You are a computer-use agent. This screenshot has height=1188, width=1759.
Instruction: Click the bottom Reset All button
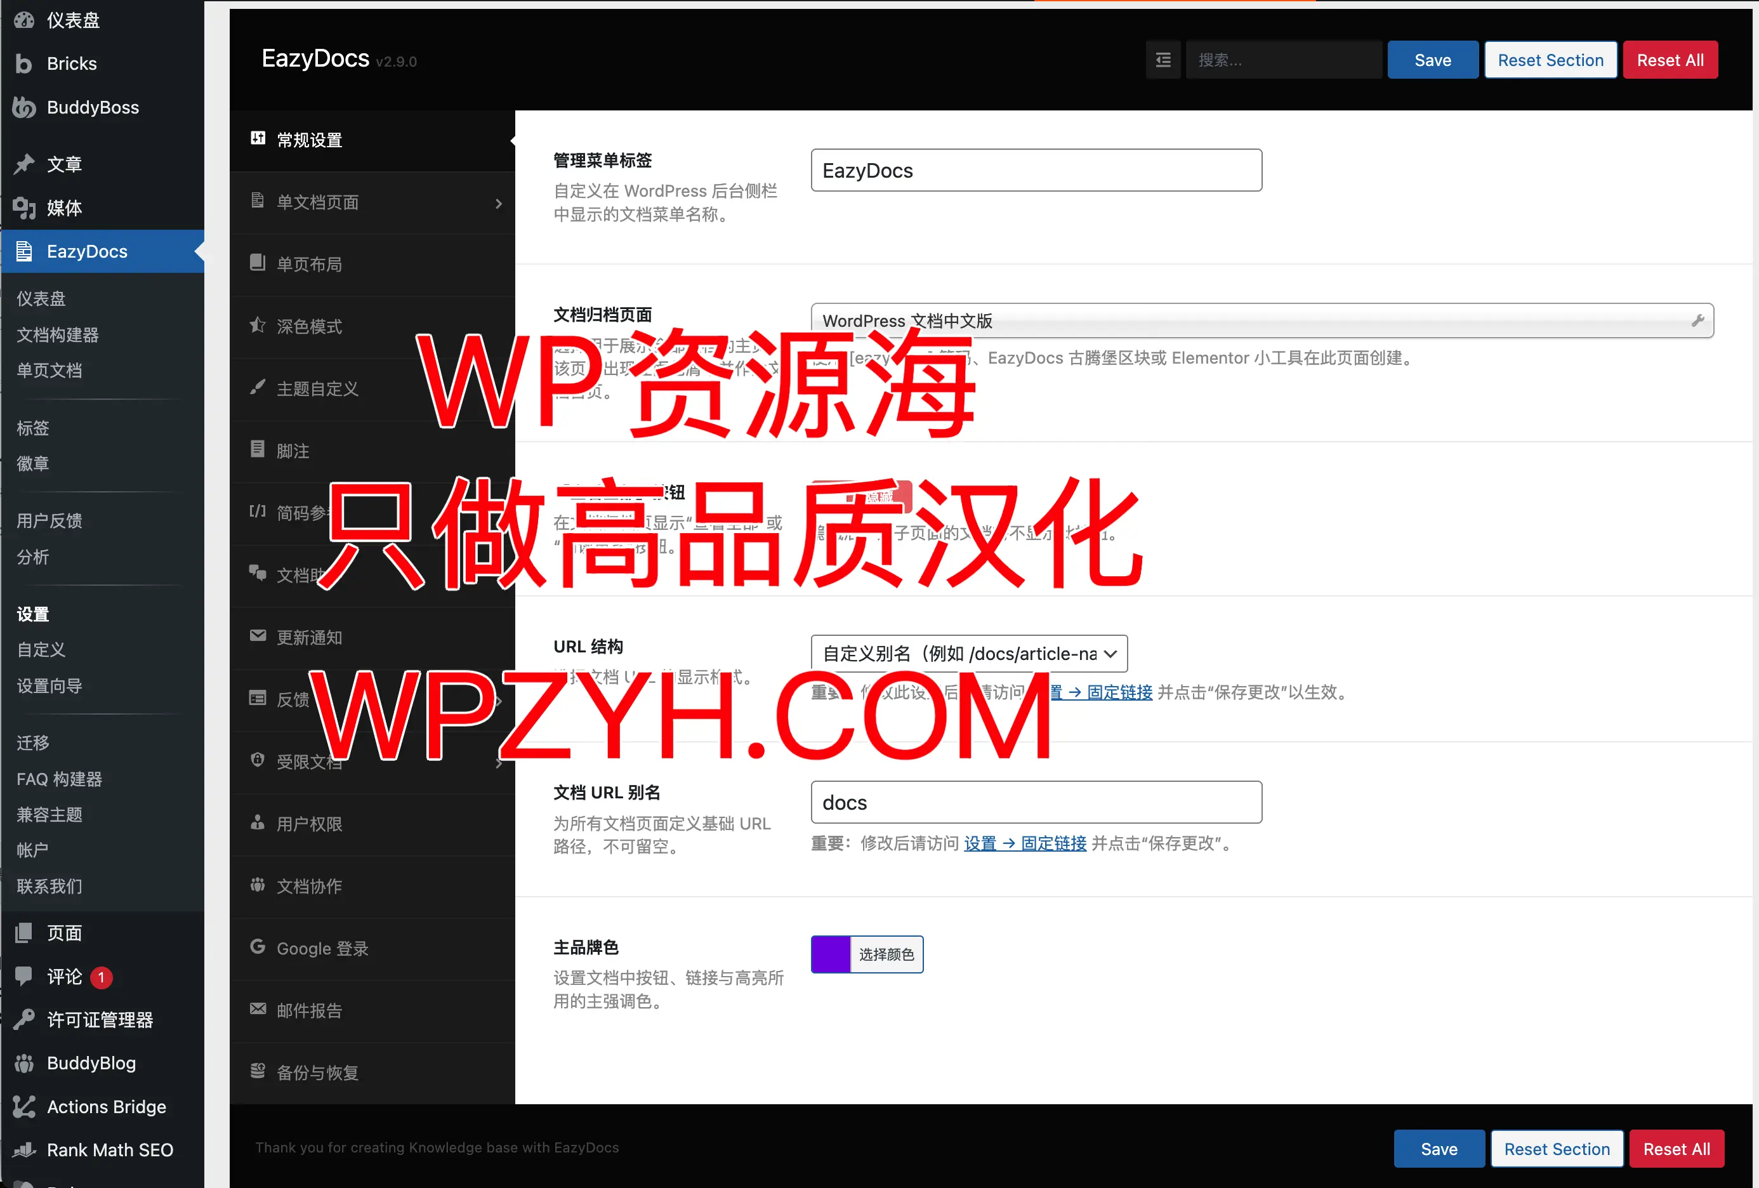pyautogui.click(x=1676, y=1149)
